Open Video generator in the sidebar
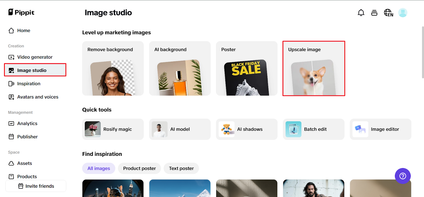The image size is (424, 197). [35, 57]
